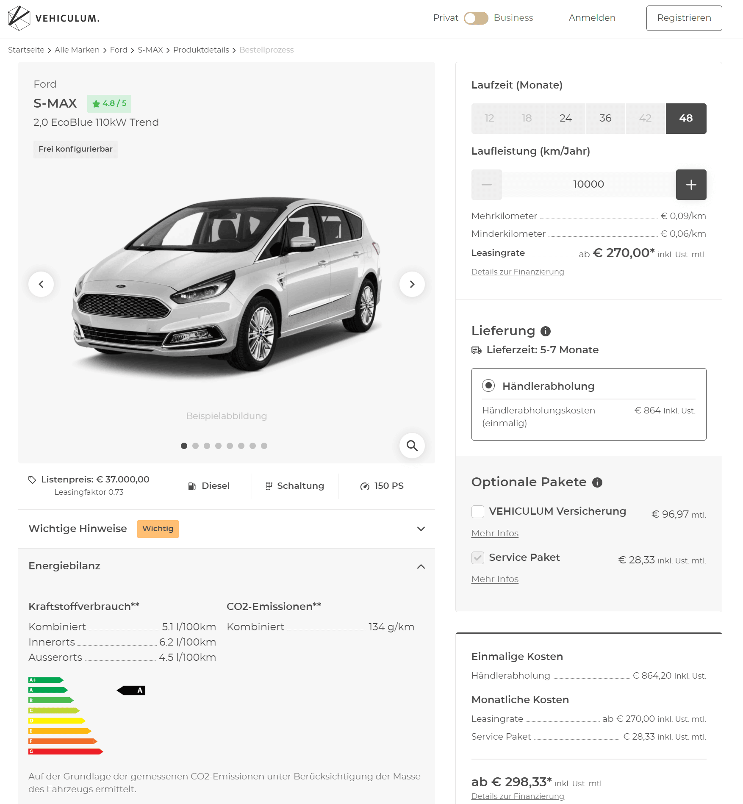Click the energy class A arrow marker
This screenshot has height=804, width=743.
pyautogui.click(x=131, y=690)
